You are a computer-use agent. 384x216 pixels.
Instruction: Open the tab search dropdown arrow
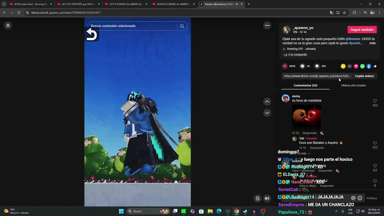pos(4,4)
